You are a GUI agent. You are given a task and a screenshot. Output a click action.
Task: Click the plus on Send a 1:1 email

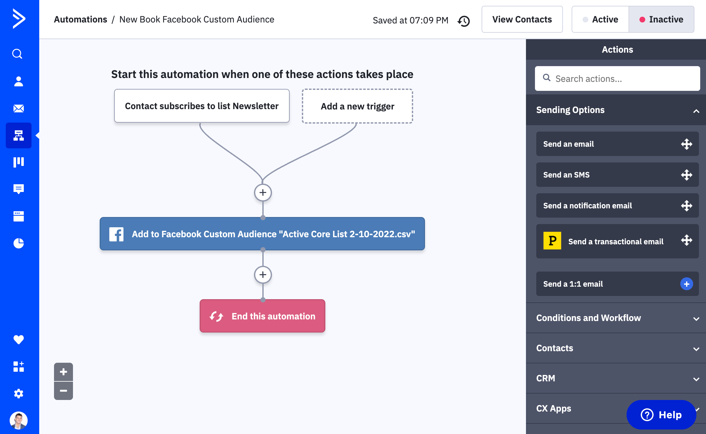(x=686, y=284)
